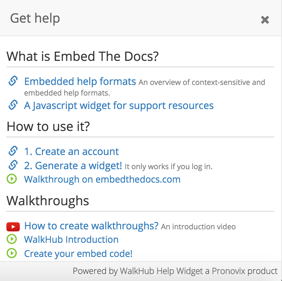Click chain icon beside Create an account

pos(13,151)
